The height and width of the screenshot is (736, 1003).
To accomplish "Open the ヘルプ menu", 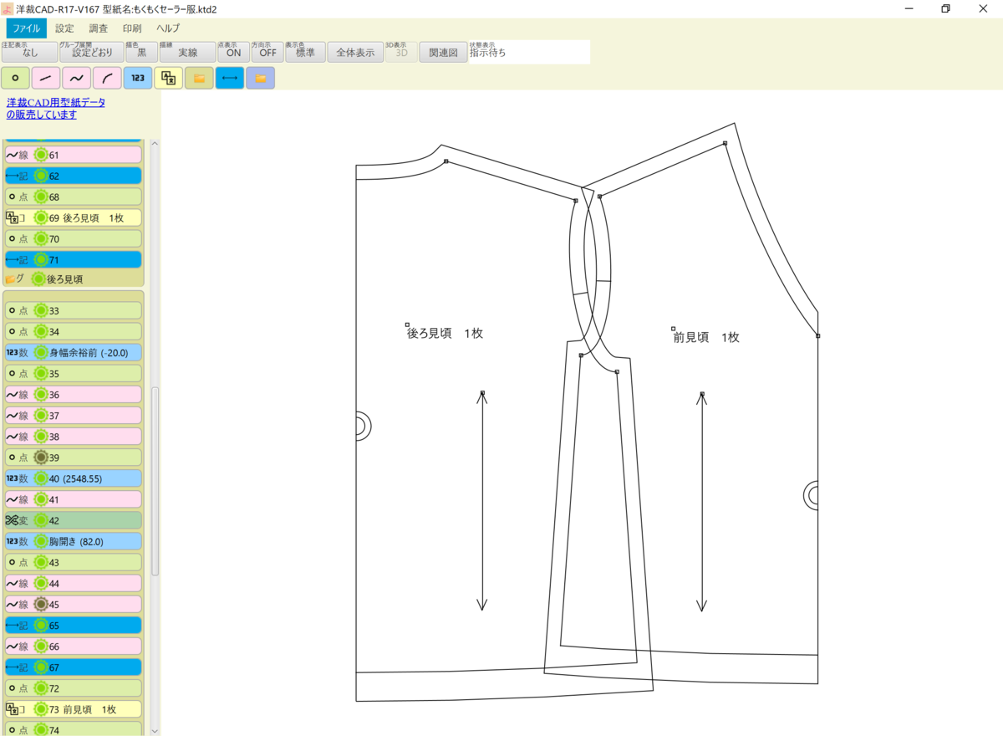I will [168, 28].
